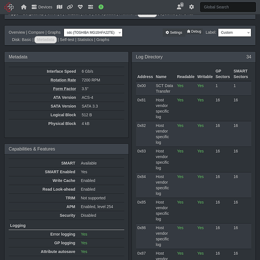Click the 0x87 address cell
This screenshot has width=260, height=260.
tap(141, 253)
